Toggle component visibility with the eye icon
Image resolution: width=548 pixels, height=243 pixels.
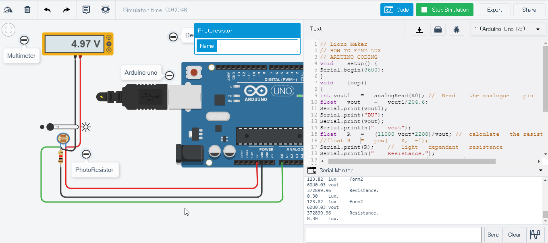pyautogui.click(x=105, y=9)
